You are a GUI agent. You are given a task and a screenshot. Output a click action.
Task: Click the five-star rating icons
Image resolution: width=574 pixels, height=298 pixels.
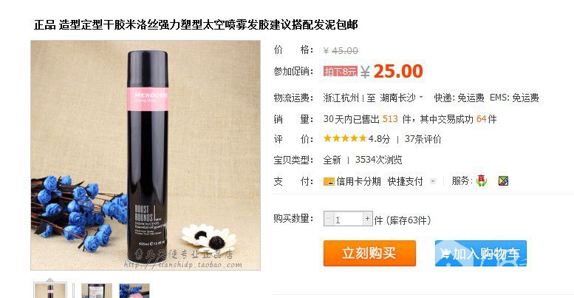coord(345,138)
